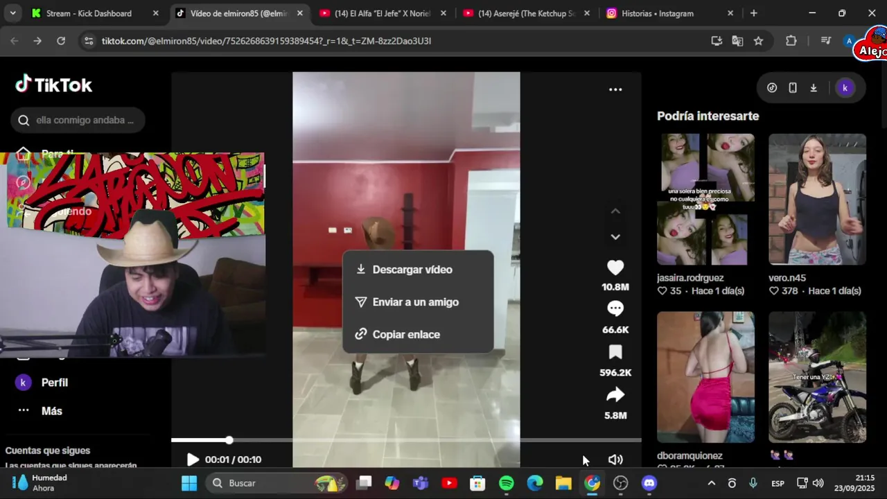The width and height of the screenshot is (887, 499).
Task: Click the address bar URL
Action: point(266,41)
